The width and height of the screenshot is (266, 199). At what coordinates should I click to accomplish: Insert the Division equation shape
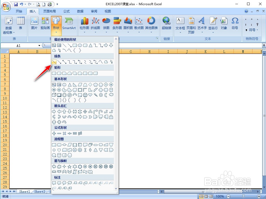point(70,133)
